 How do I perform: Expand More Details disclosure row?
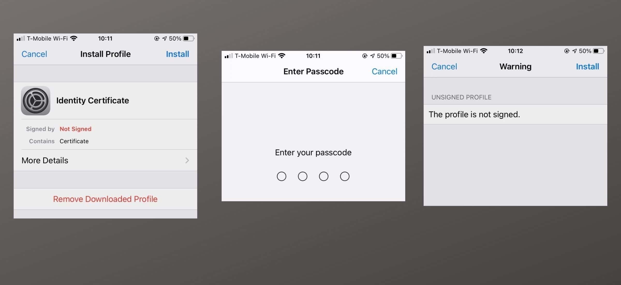[105, 161]
